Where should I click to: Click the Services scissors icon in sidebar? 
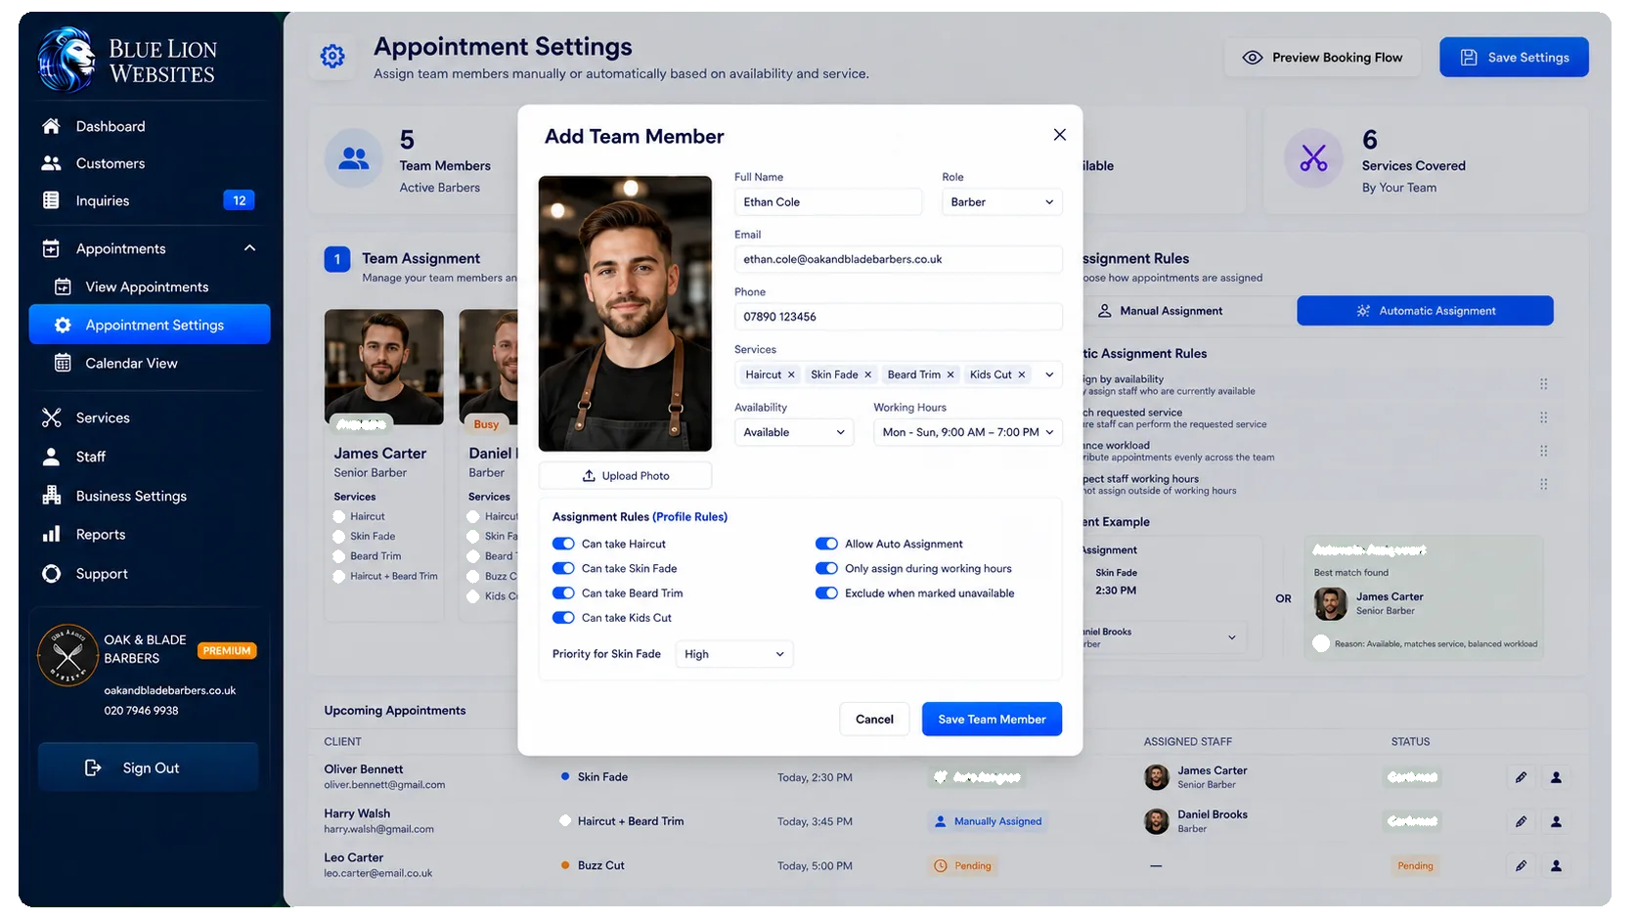tap(52, 417)
